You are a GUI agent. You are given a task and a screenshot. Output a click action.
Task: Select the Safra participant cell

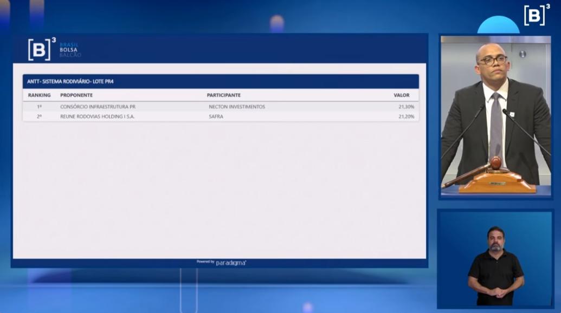pos(216,116)
